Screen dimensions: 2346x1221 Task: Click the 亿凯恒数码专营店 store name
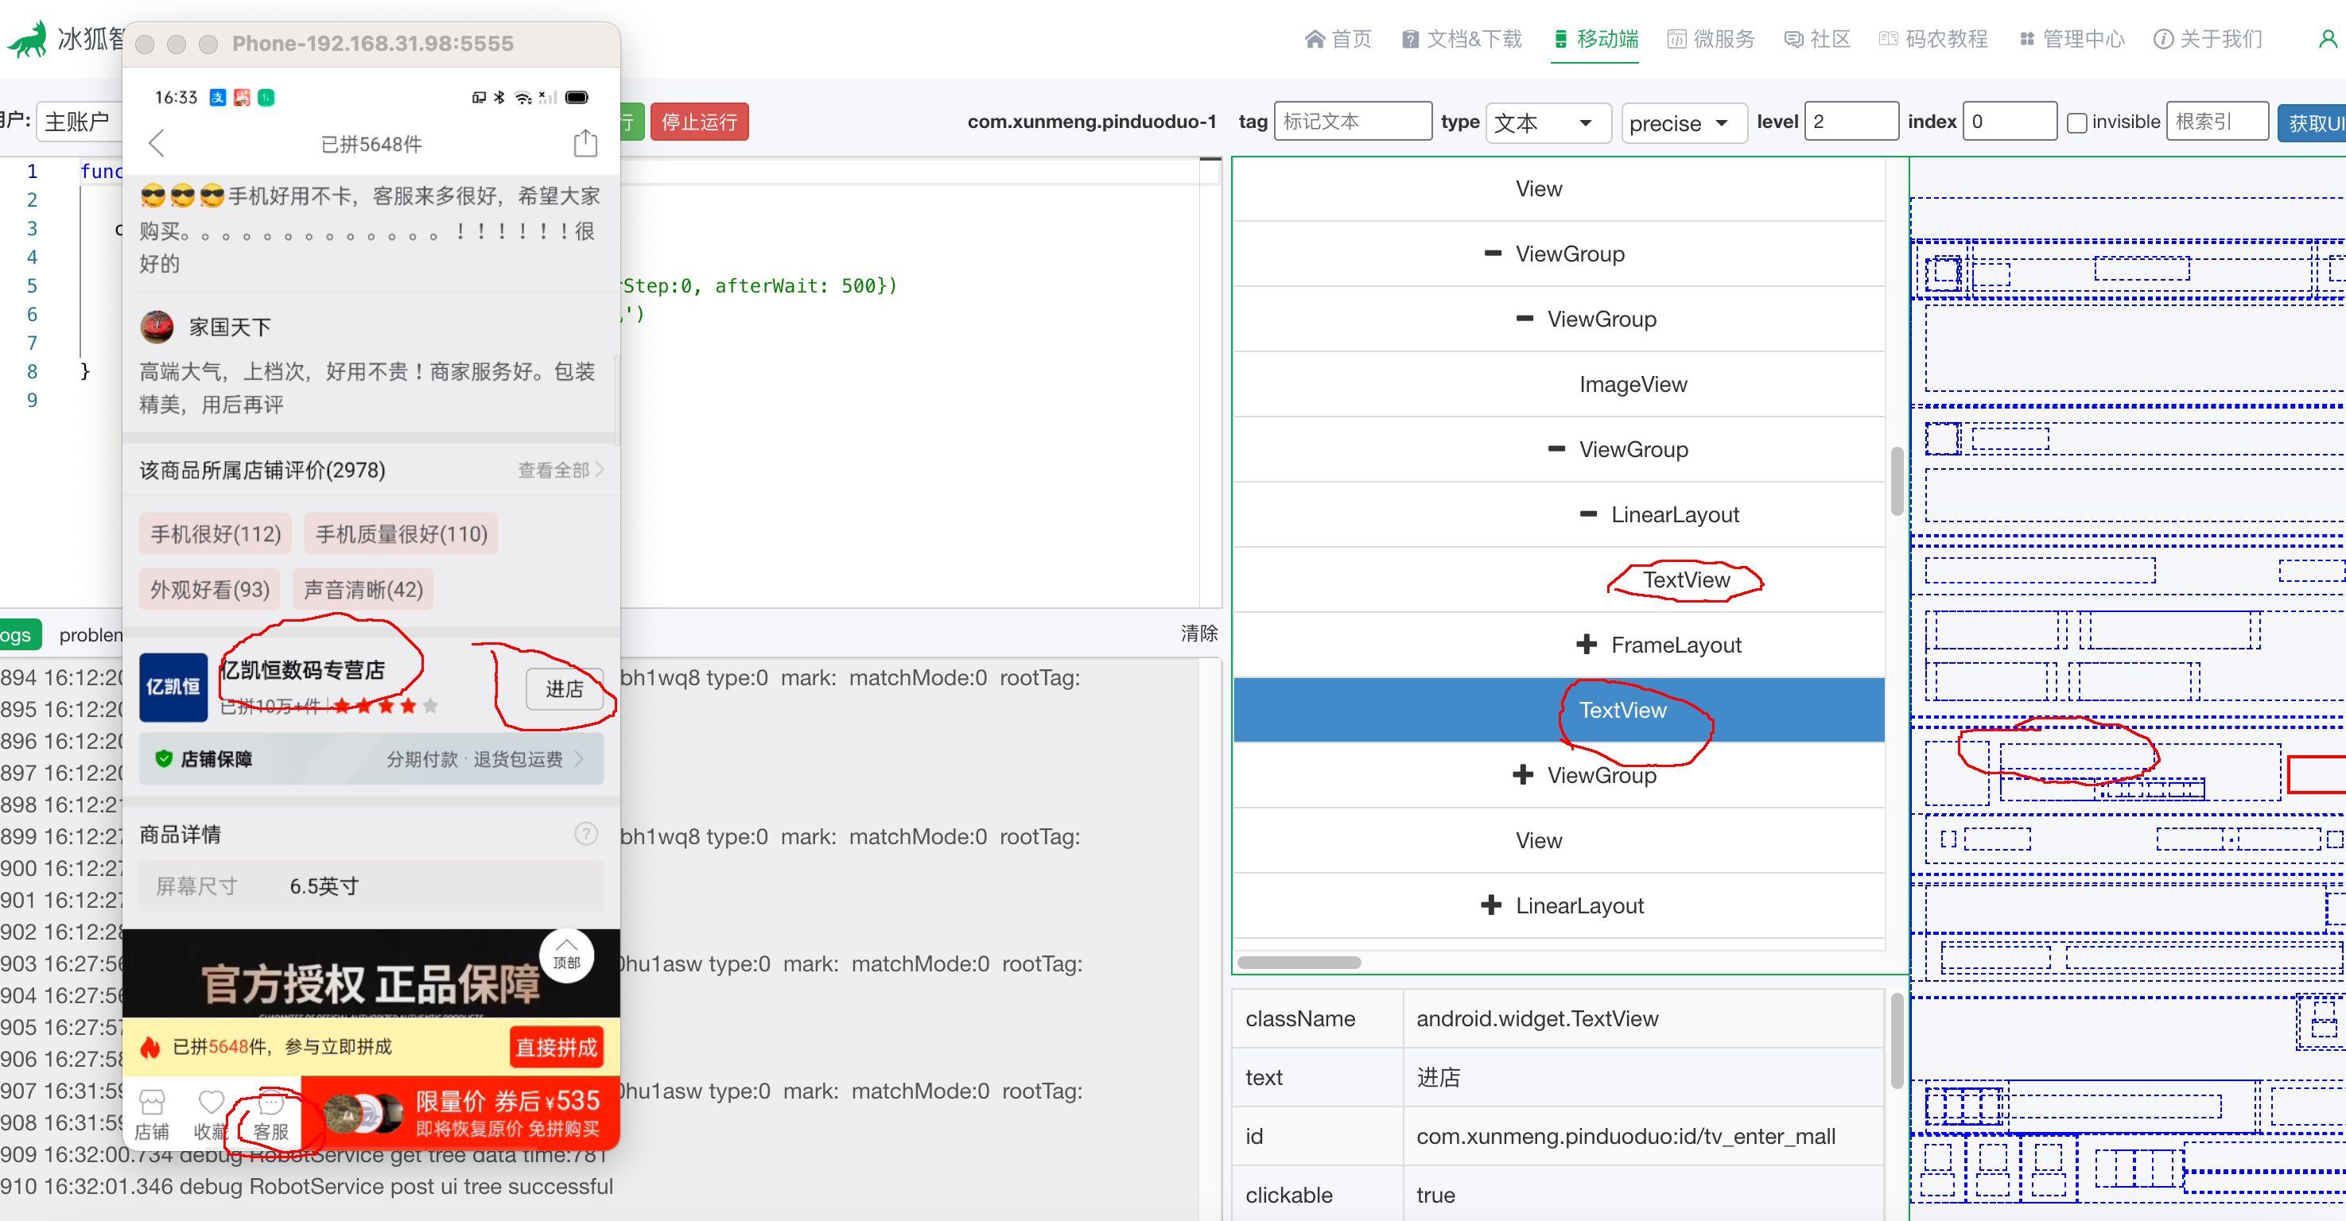(303, 669)
